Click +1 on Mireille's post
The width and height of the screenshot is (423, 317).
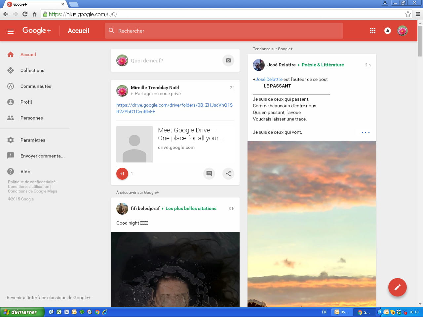coord(122,174)
